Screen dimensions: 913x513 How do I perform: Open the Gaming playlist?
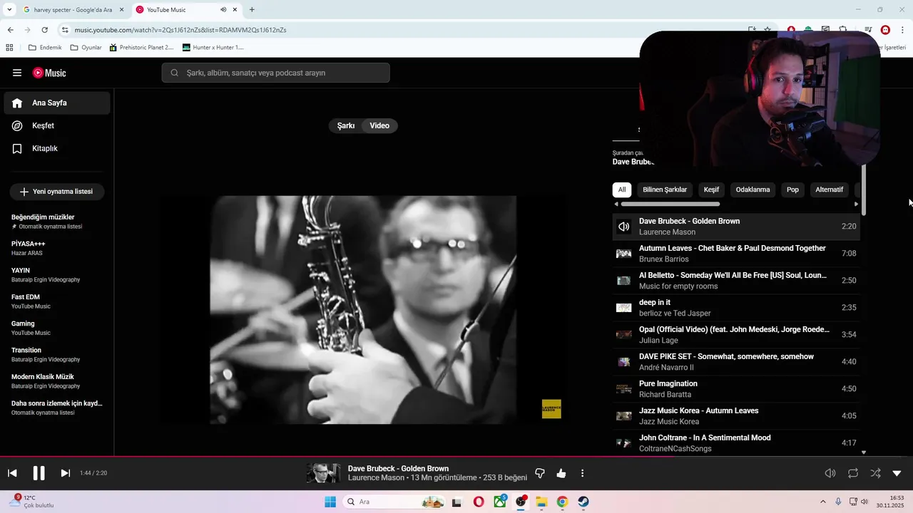click(57, 328)
